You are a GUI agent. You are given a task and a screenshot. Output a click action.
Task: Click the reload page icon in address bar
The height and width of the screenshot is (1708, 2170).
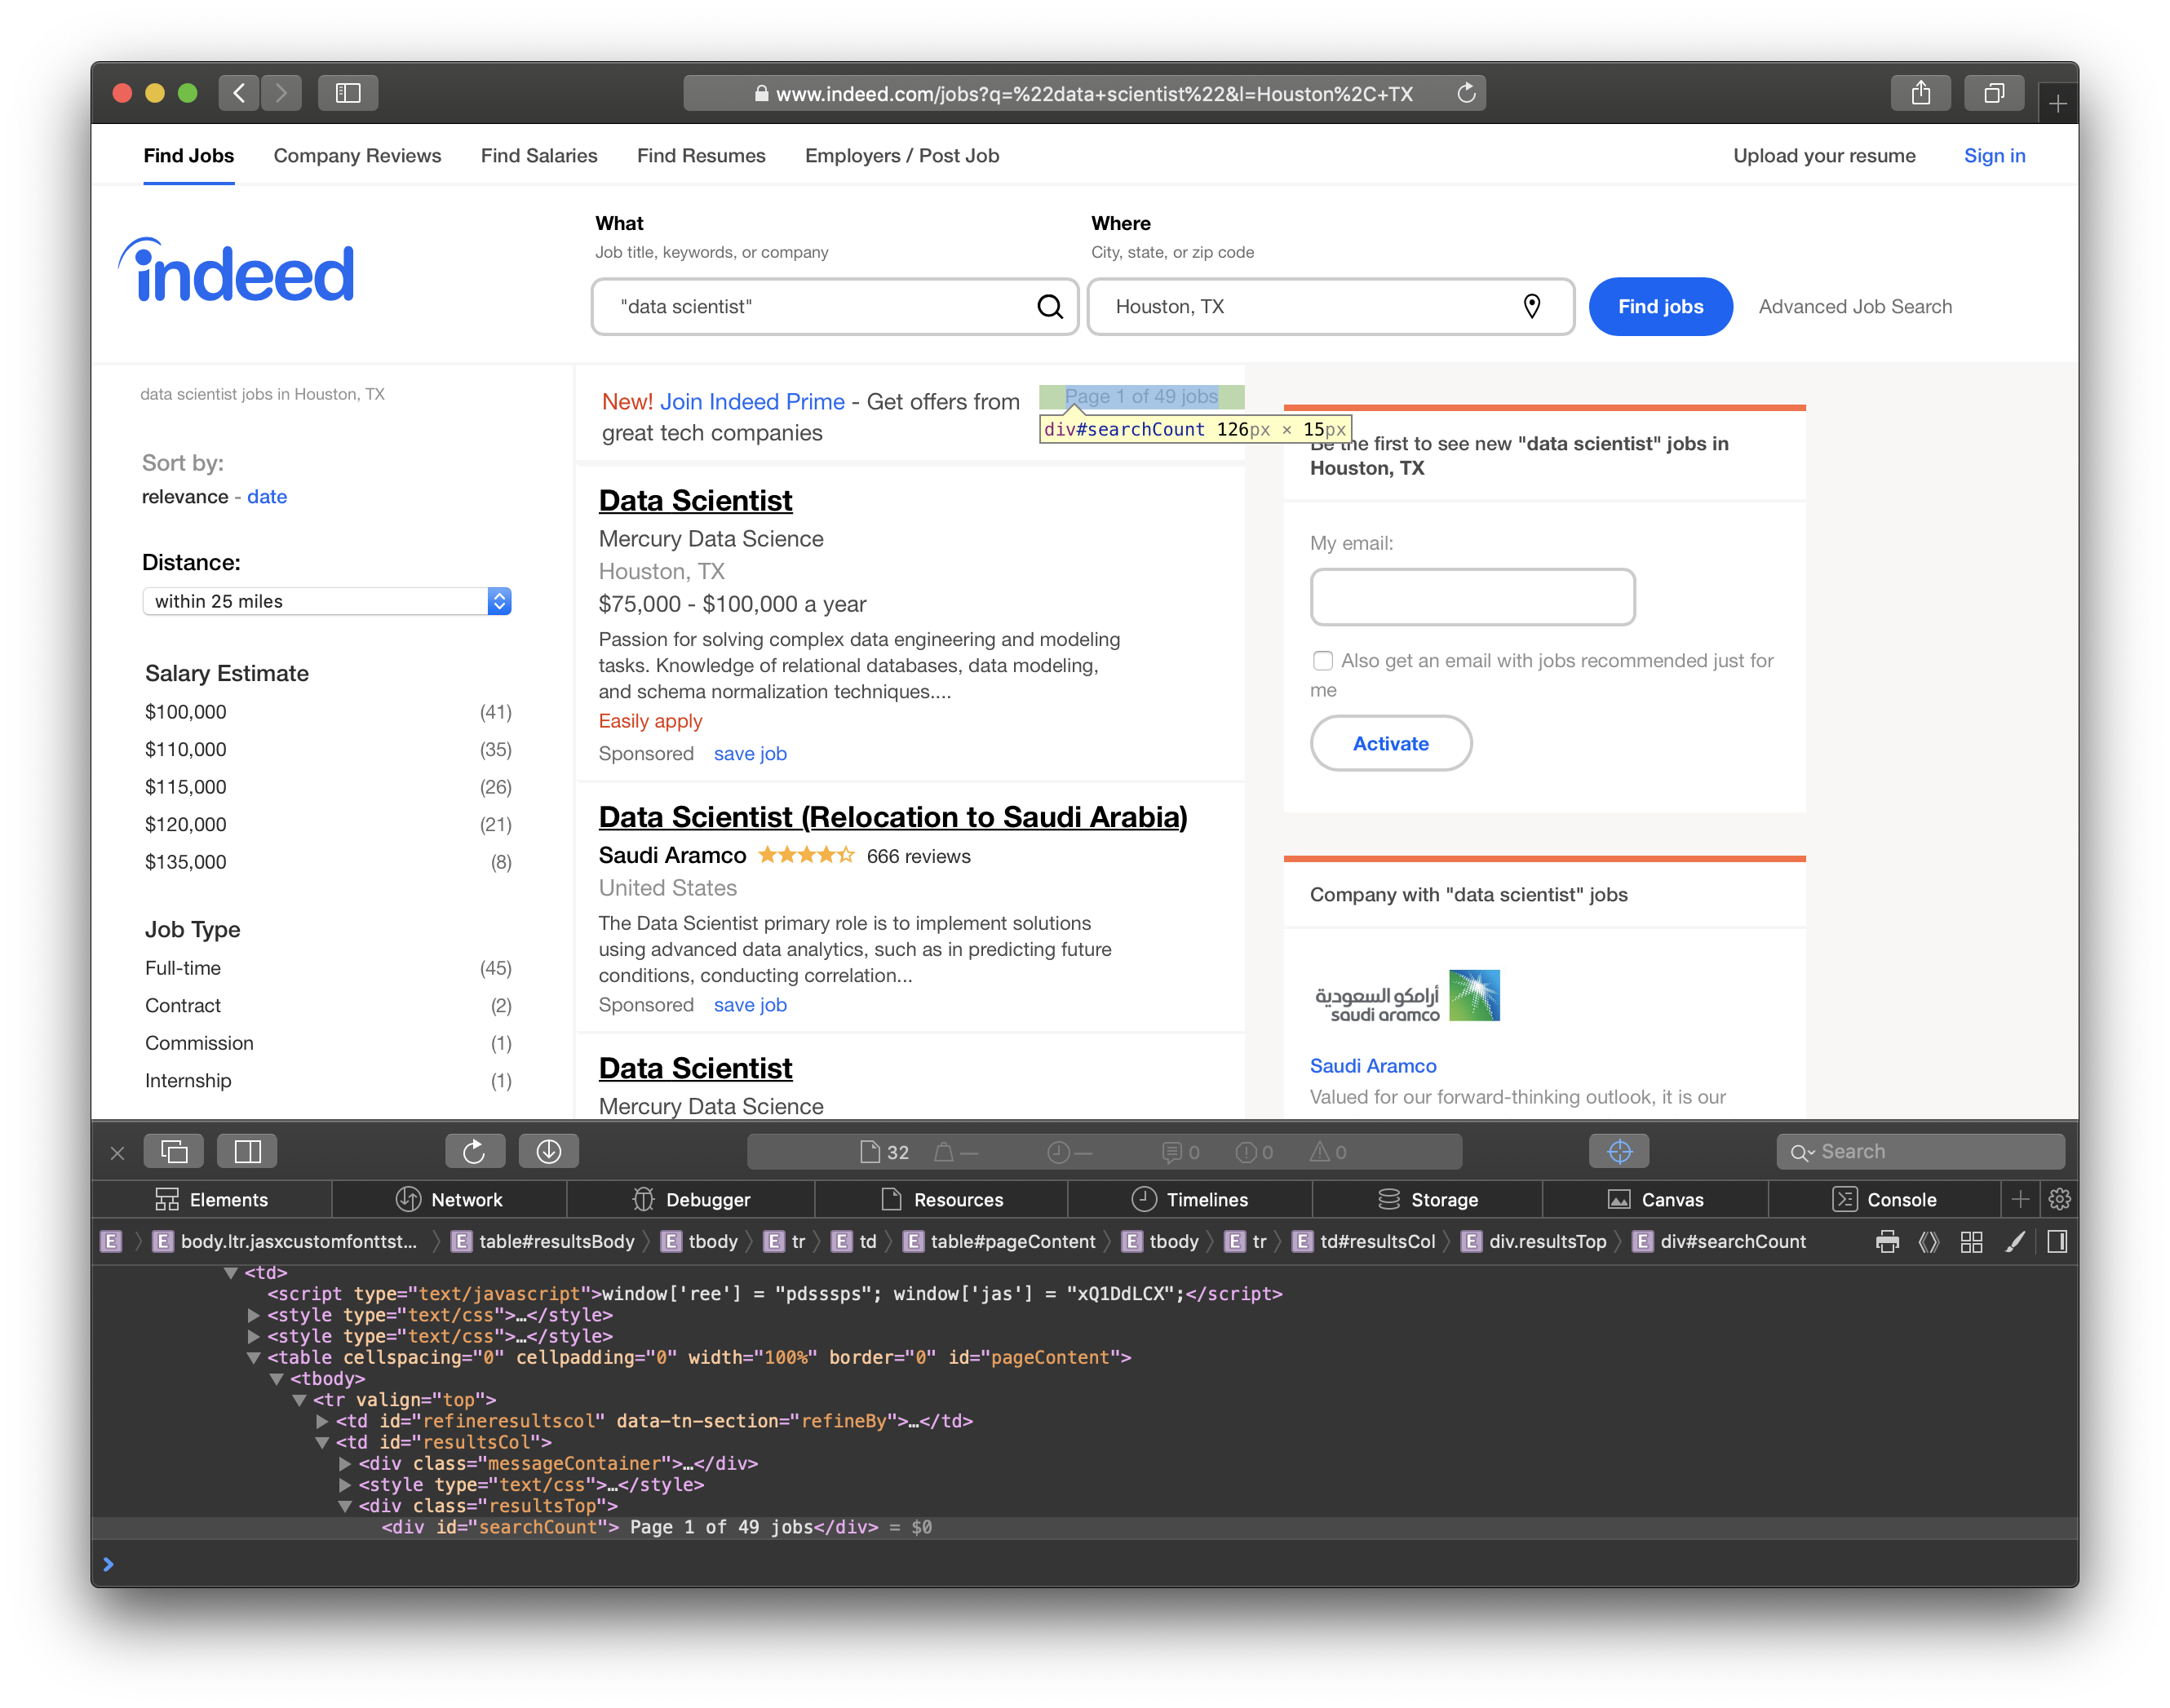(x=1466, y=93)
